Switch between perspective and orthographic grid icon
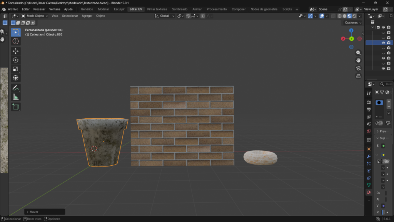This screenshot has width=394, height=222. [358, 76]
